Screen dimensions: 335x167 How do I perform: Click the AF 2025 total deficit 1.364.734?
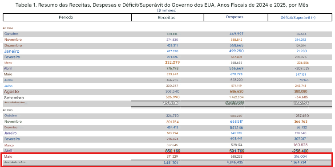coord(299,162)
